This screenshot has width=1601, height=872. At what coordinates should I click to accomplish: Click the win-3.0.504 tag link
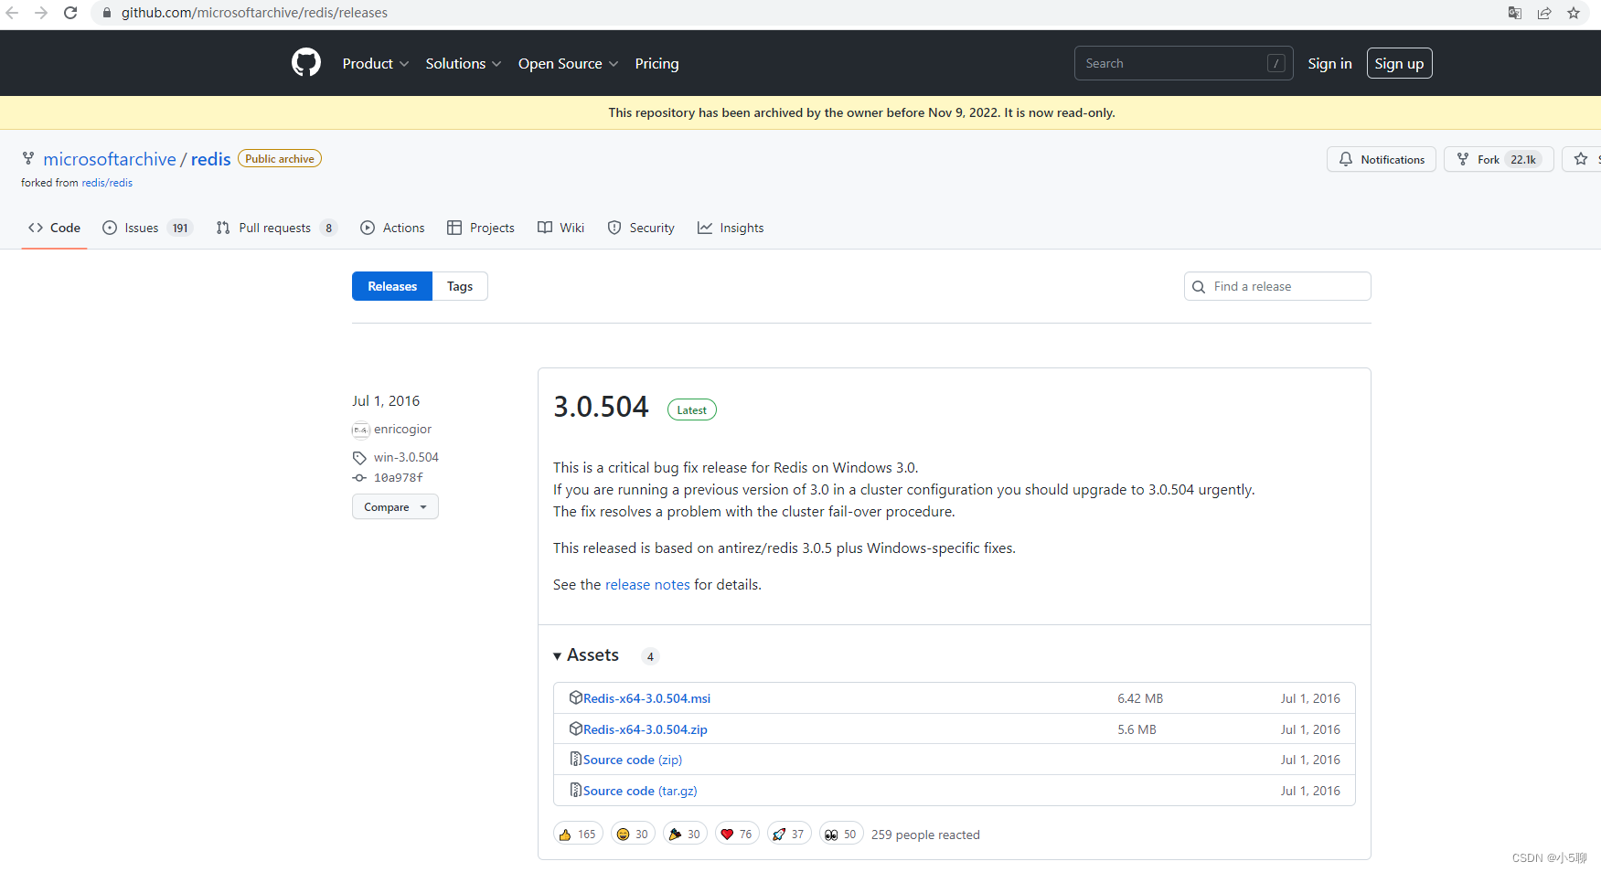coord(406,457)
